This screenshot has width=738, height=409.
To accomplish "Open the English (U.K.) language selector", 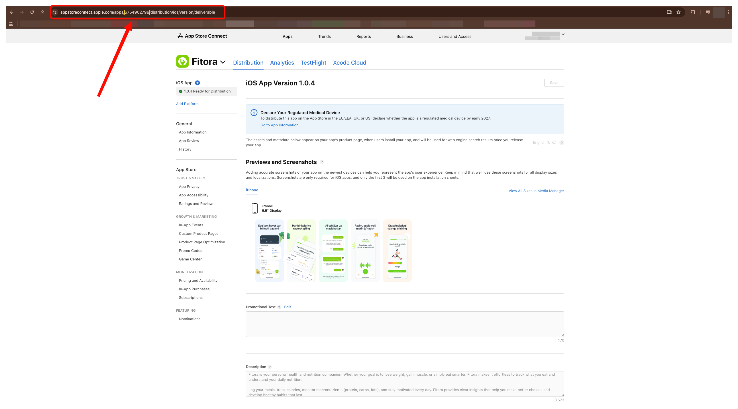I will [544, 143].
